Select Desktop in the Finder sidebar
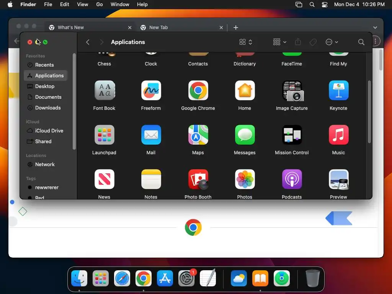This screenshot has height=294, width=392. [x=46, y=87]
